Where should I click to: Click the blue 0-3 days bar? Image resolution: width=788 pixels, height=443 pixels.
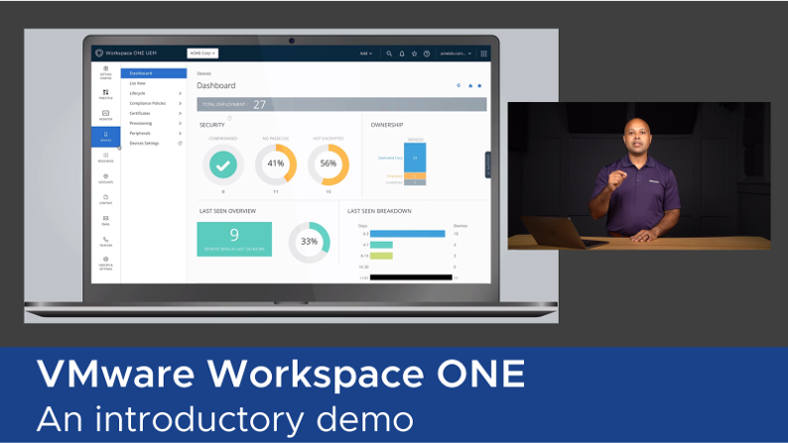pyautogui.click(x=408, y=234)
